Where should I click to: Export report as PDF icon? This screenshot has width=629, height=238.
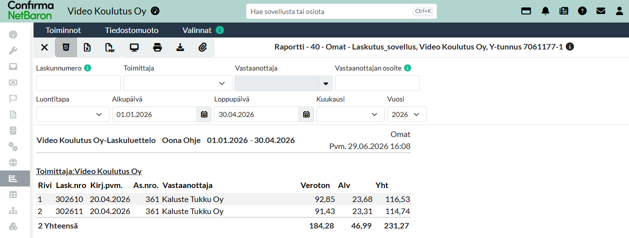click(109, 47)
